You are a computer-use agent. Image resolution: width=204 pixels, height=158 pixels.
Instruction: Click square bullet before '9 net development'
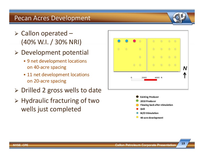[24, 61]
